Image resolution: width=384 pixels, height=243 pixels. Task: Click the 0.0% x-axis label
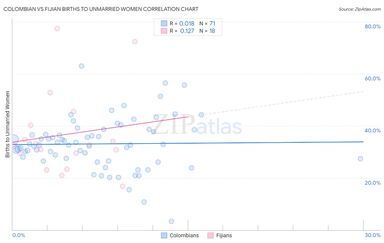19,235
